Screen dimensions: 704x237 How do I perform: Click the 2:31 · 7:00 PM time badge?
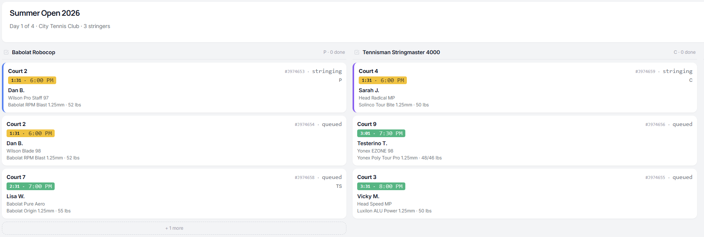30,186
